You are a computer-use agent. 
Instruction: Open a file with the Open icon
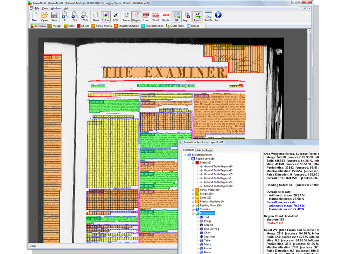click(x=44, y=17)
